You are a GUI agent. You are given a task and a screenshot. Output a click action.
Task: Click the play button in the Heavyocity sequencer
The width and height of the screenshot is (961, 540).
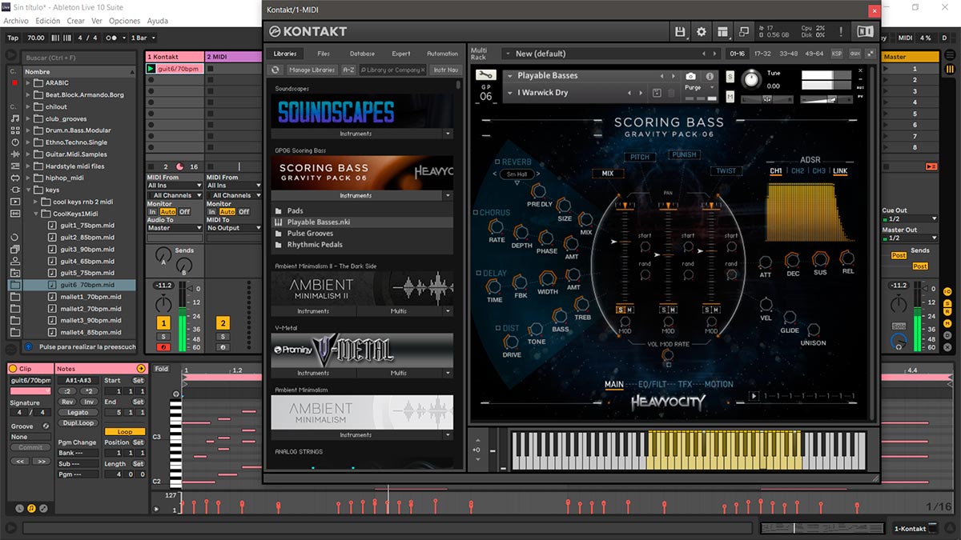(x=754, y=396)
